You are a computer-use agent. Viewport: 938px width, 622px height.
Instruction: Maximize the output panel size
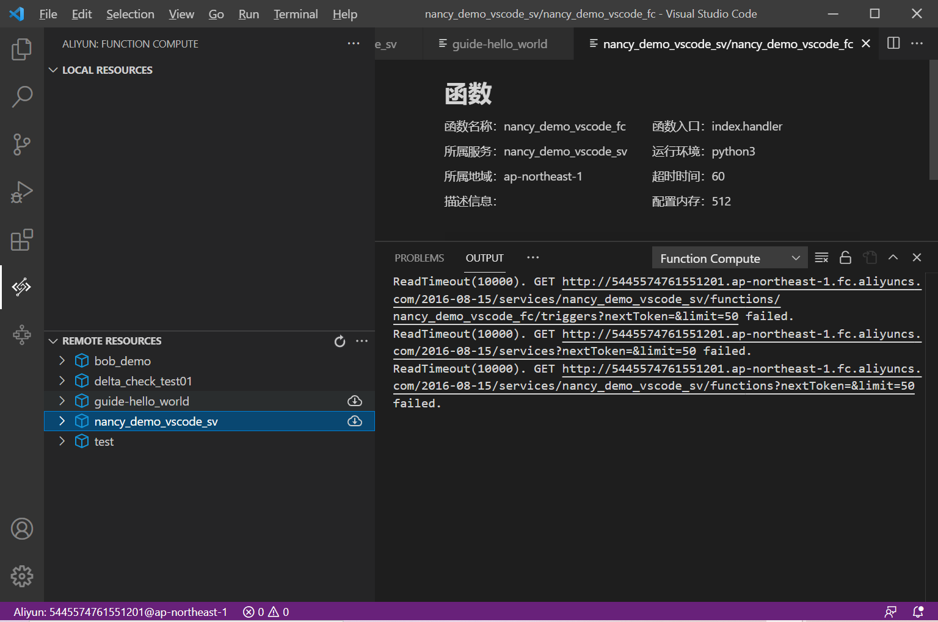(x=893, y=257)
